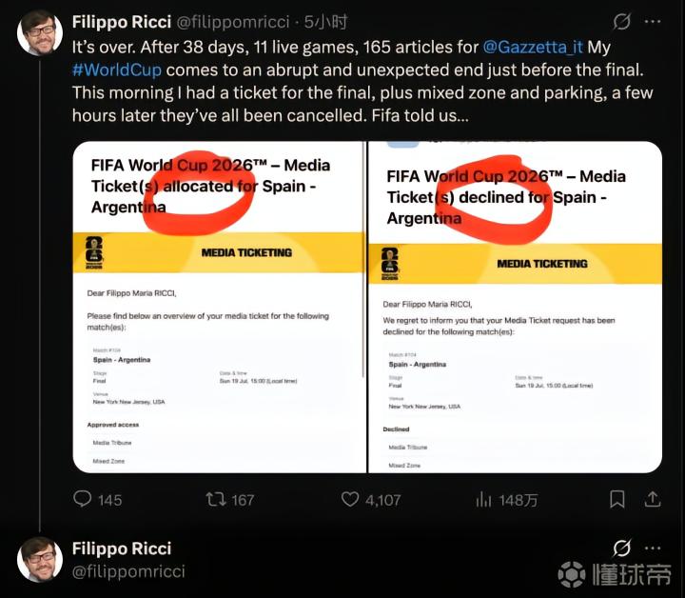
Task: Open the @Gazzetta_it mention link
Action: (x=533, y=47)
